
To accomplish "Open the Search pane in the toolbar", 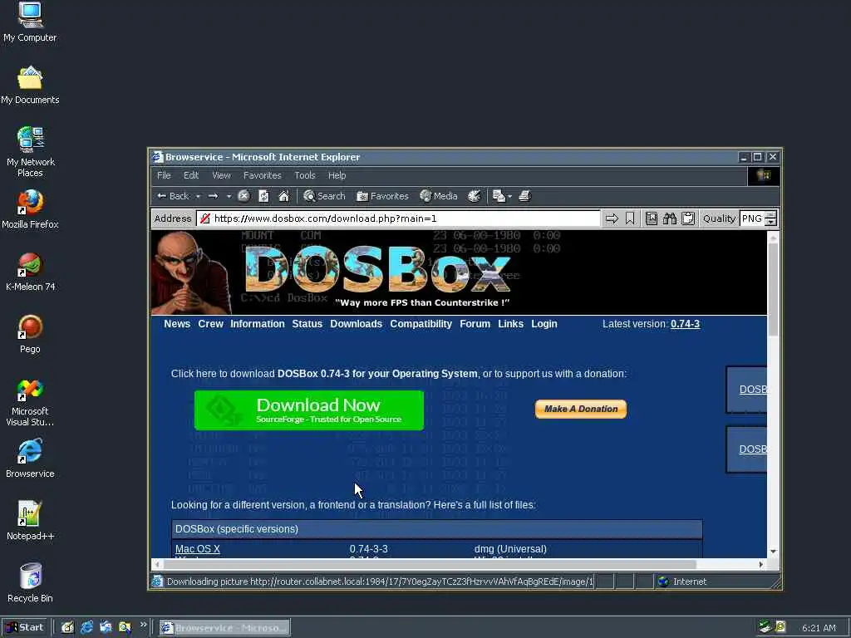I will coord(324,196).
